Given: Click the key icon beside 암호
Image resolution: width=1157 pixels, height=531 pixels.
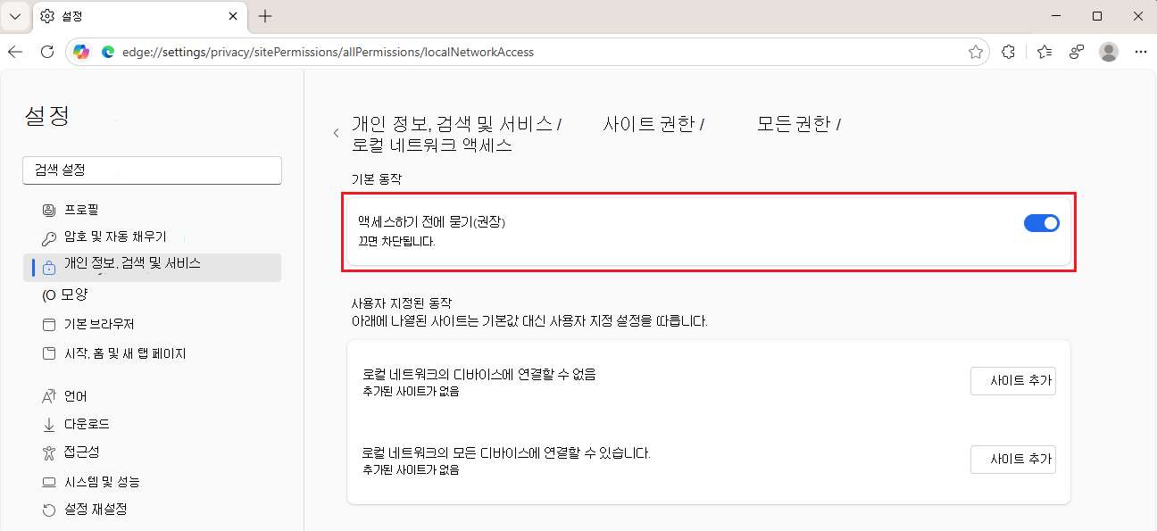Looking at the screenshot, I should click(x=49, y=238).
